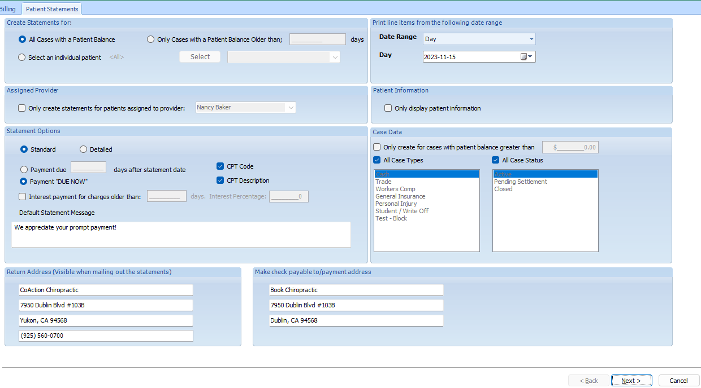
Task: Select Pending Settlement in case status list
Action: pyautogui.click(x=520, y=182)
